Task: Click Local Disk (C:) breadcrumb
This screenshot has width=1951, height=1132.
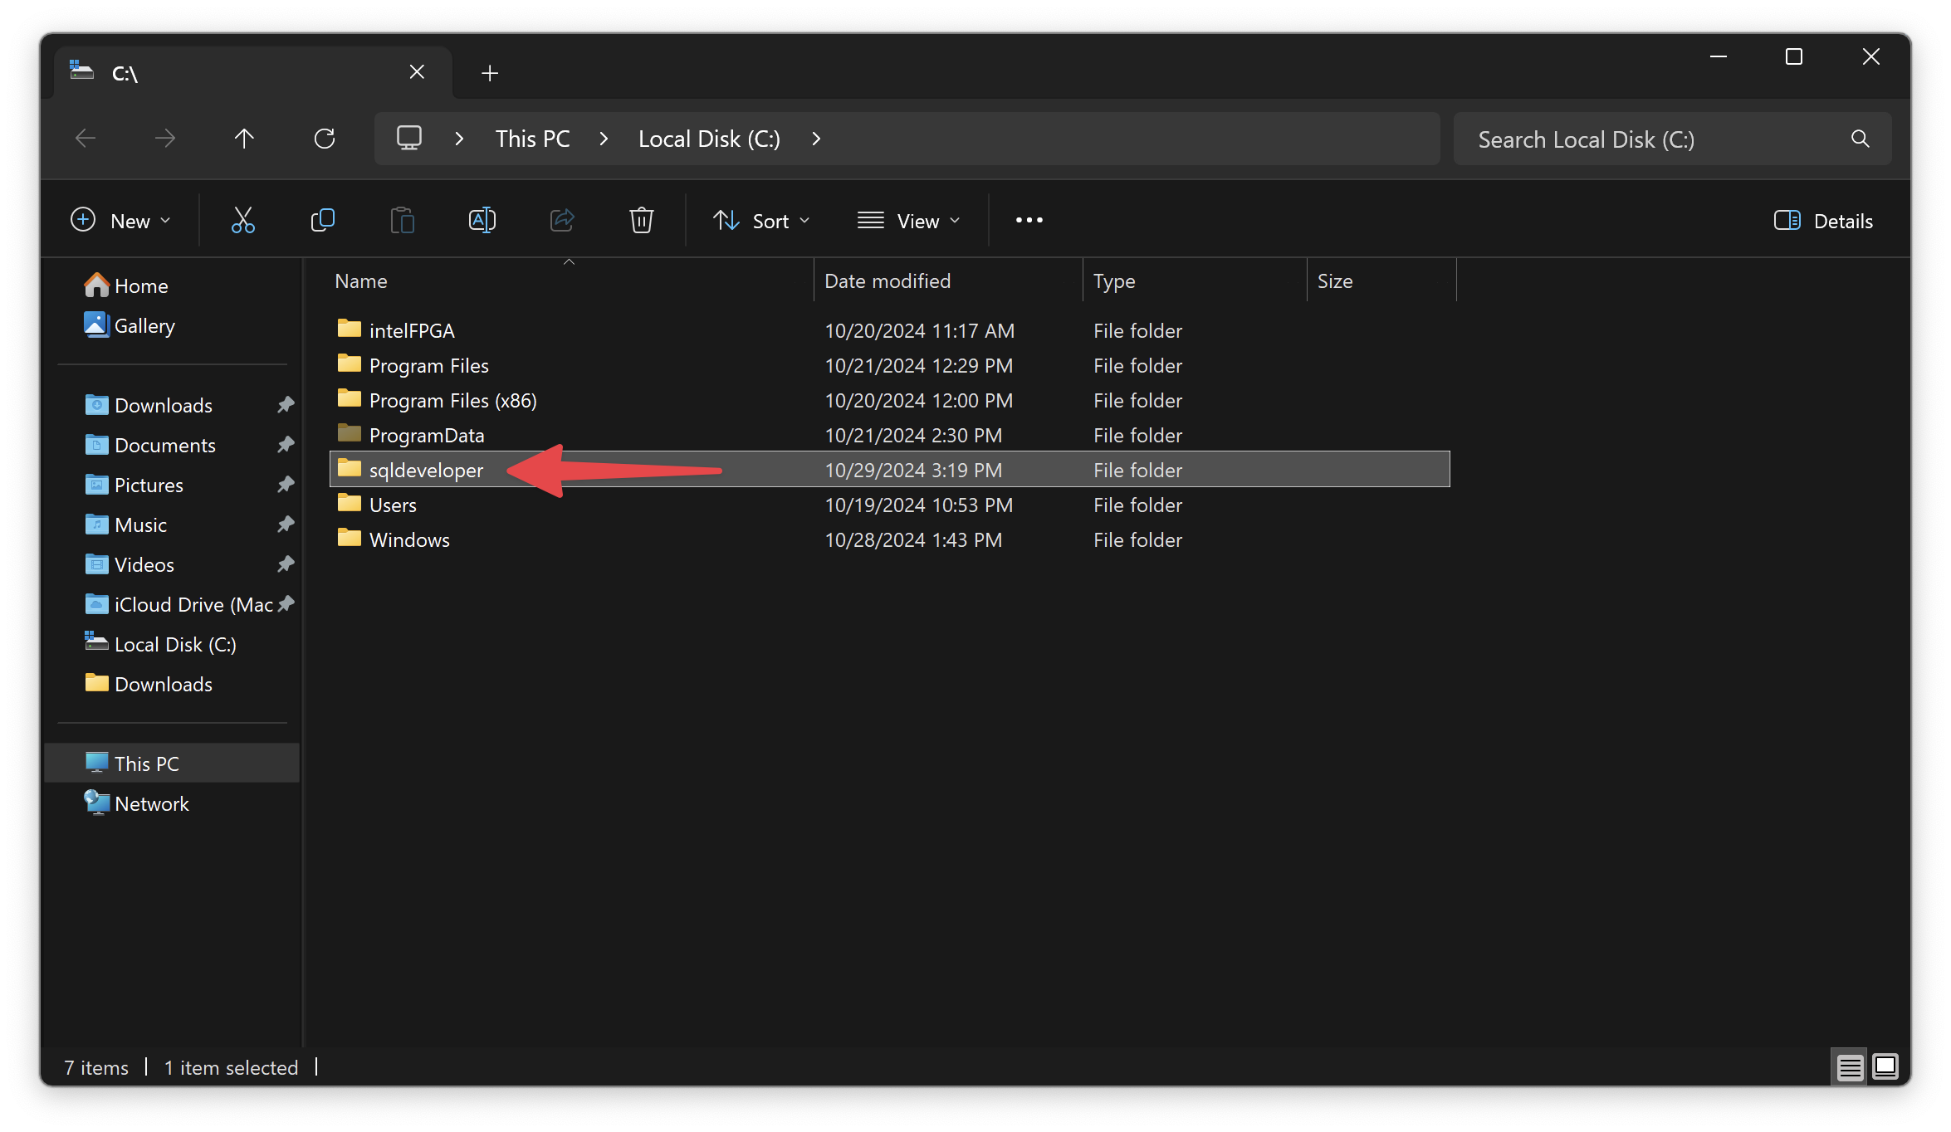Action: [709, 139]
